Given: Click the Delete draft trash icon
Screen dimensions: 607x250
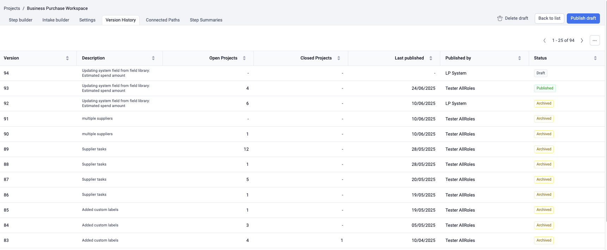Looking at the screenshot, I should (x=499, y=18).
